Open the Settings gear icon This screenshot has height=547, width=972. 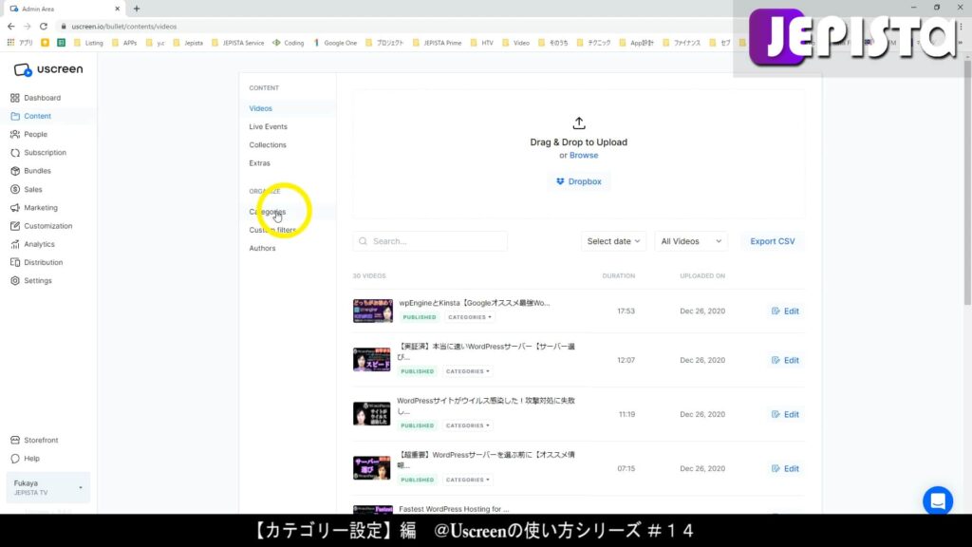tap(15, 281)
